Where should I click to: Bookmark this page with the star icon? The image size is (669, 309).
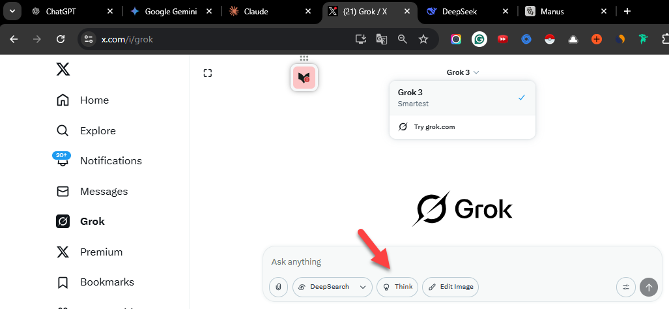423,39
